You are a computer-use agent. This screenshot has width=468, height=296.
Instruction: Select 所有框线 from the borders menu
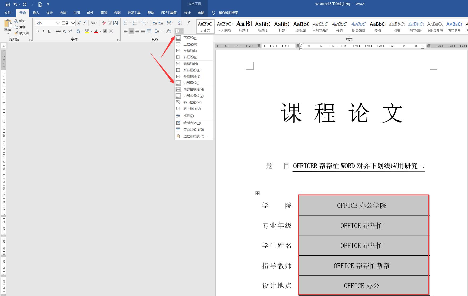(192, 70)
